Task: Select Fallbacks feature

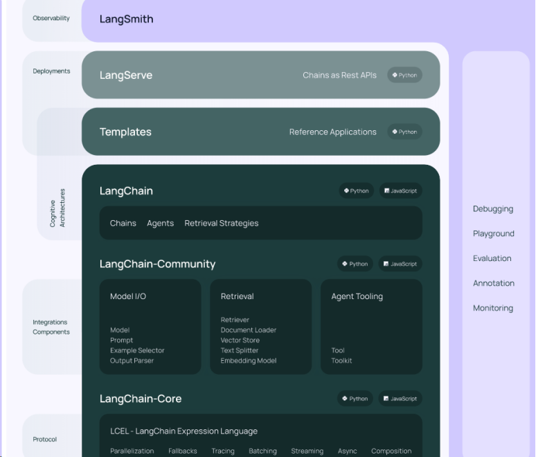Action: pos(183,451)
